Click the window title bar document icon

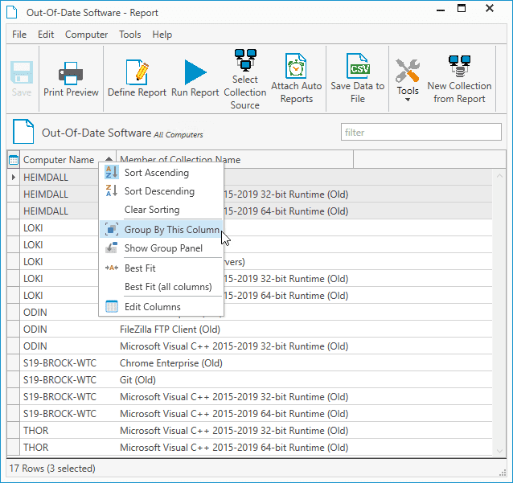tap(12, 12)
